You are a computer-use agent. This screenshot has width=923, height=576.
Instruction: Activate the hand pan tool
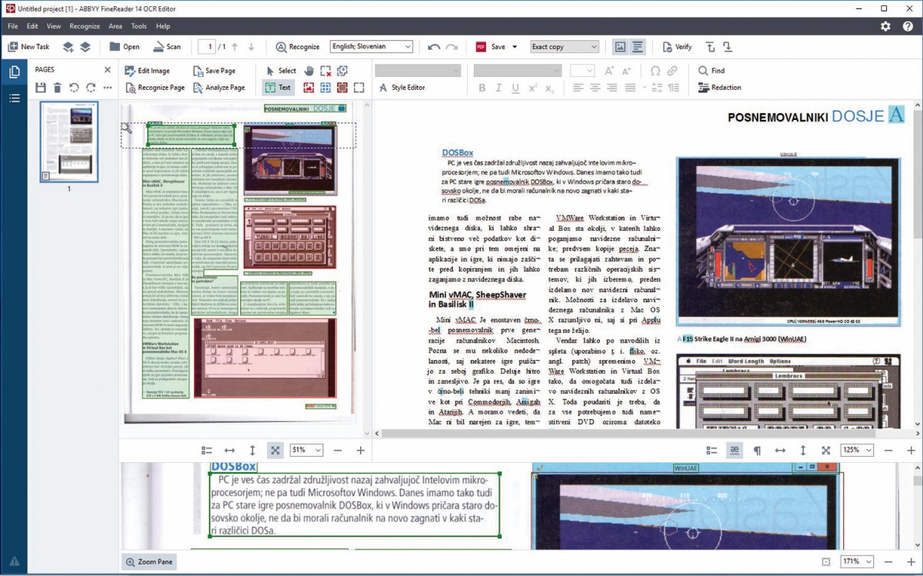tap(309, 71)
